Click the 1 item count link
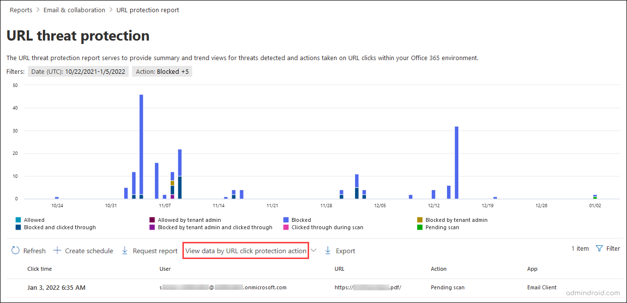This screenshot has width=627, height=303. tap(580, 248)
